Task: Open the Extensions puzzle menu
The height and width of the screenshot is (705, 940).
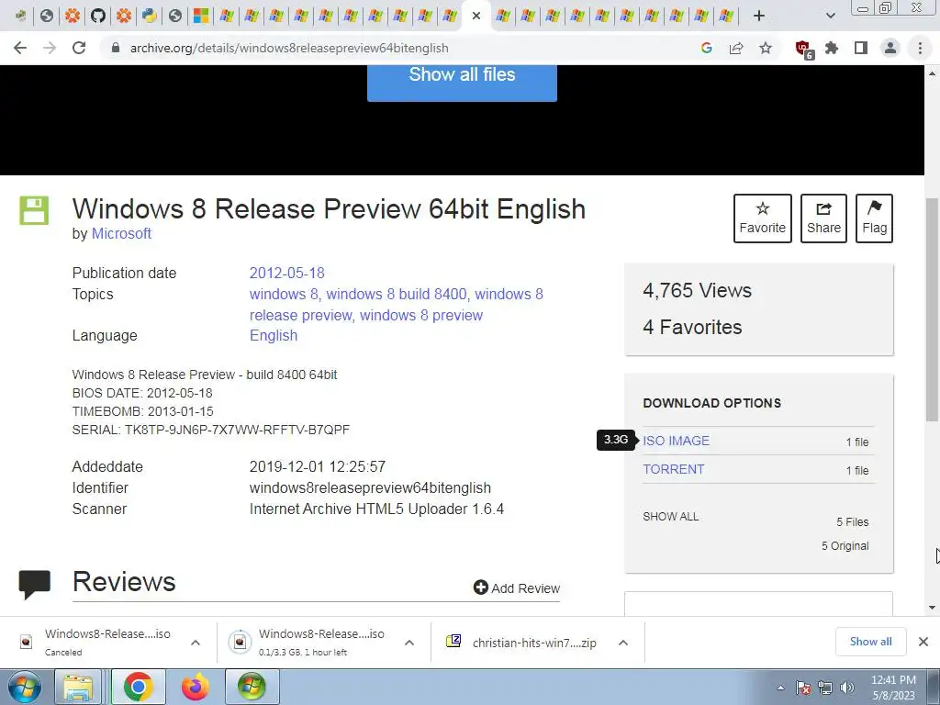Action: click(x=832, y=48)
